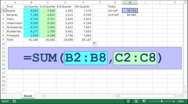The image size is (188, 104).
Task: Click Pineapple 2nd Quarter value 6,296
Action: (x=48, y=36)
